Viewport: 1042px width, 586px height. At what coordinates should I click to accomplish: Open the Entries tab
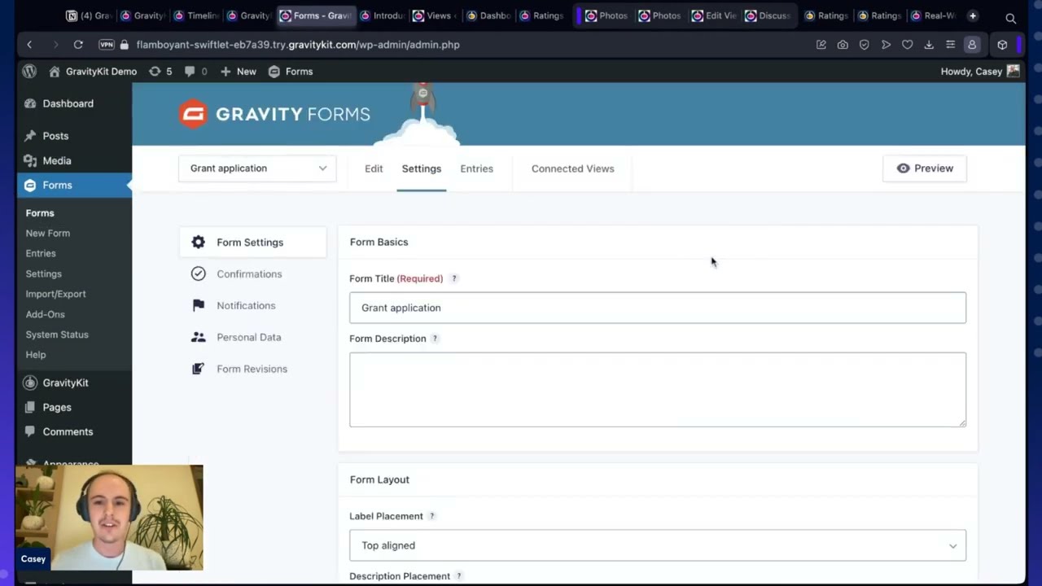point(476,168)
